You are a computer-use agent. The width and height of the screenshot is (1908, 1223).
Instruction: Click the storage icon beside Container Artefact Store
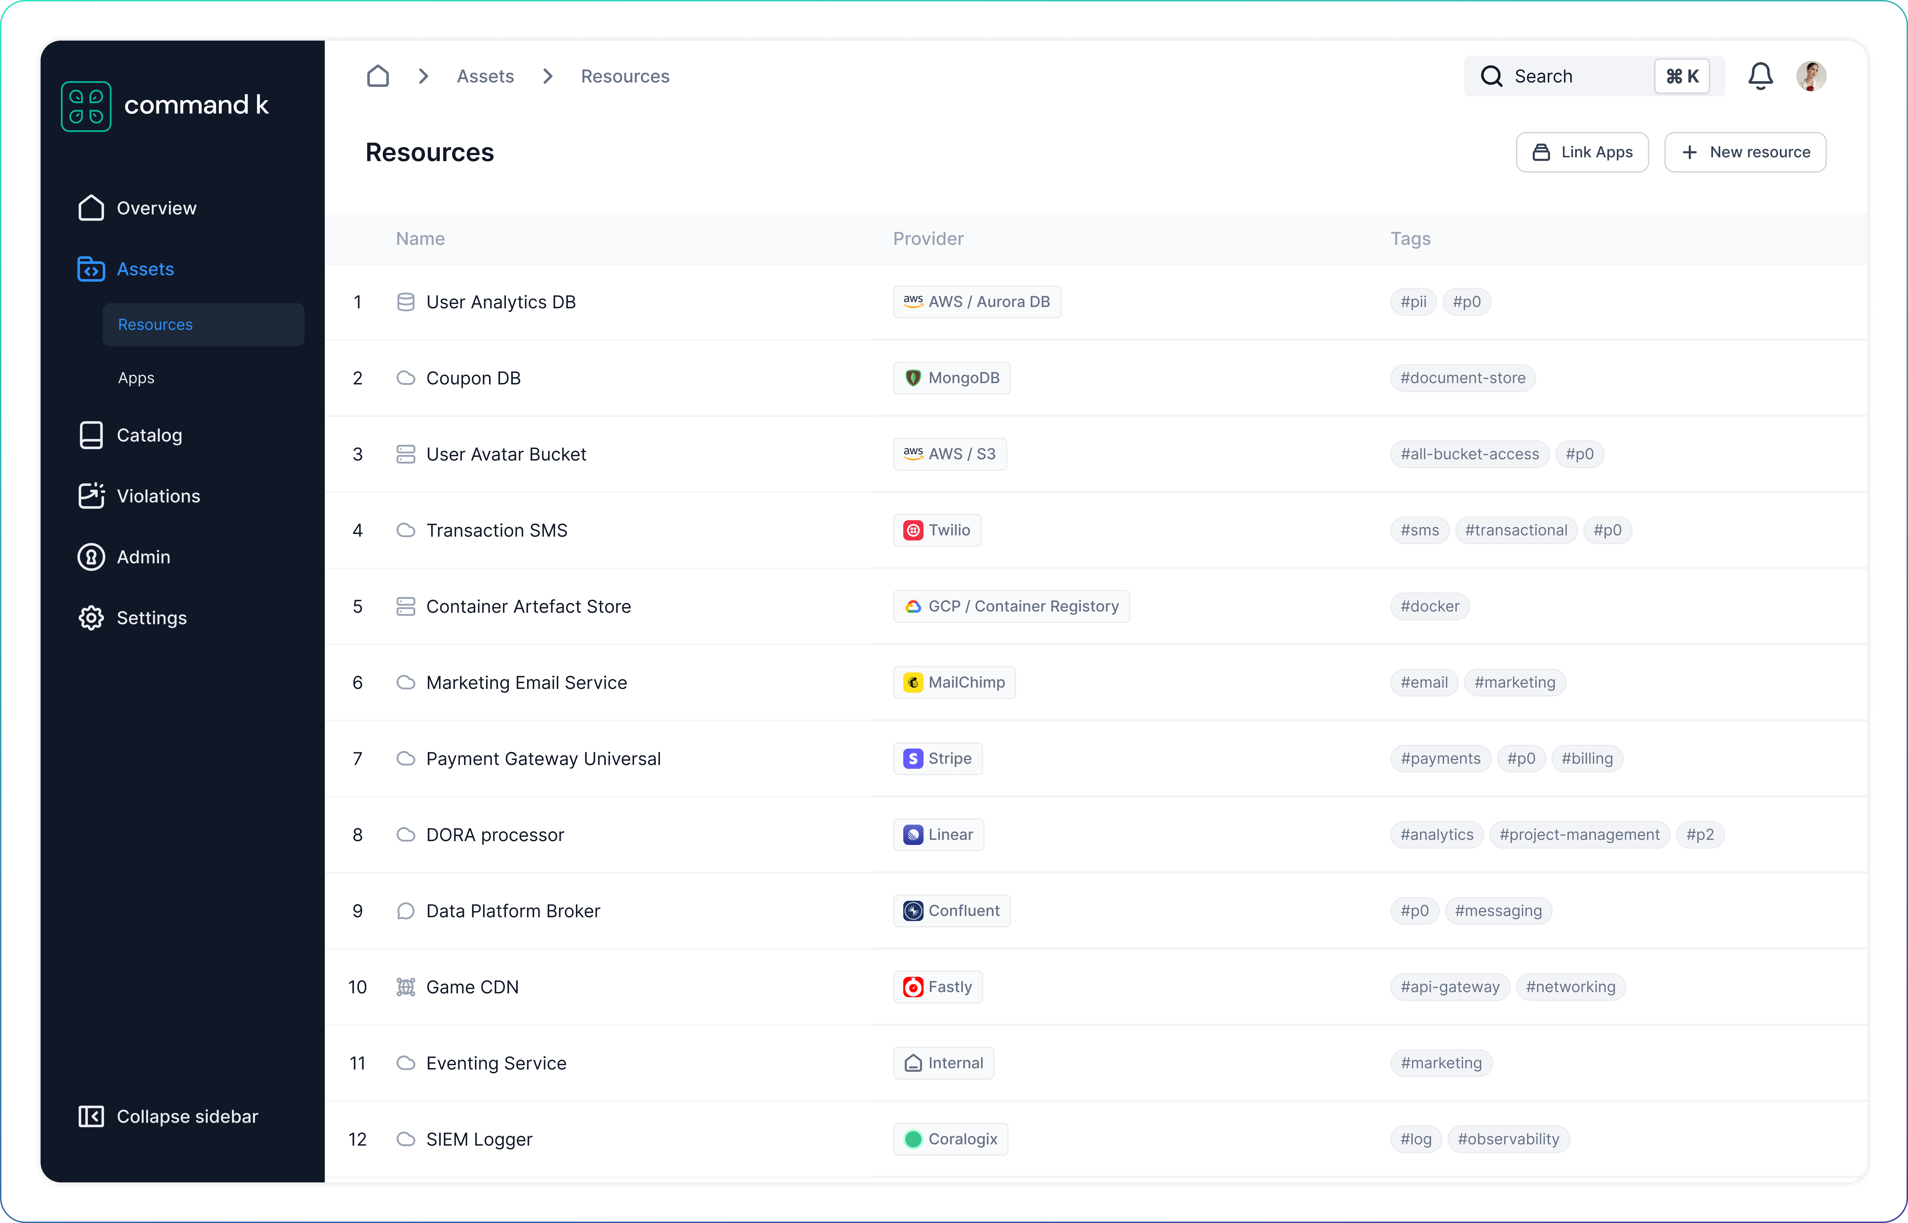406,607
